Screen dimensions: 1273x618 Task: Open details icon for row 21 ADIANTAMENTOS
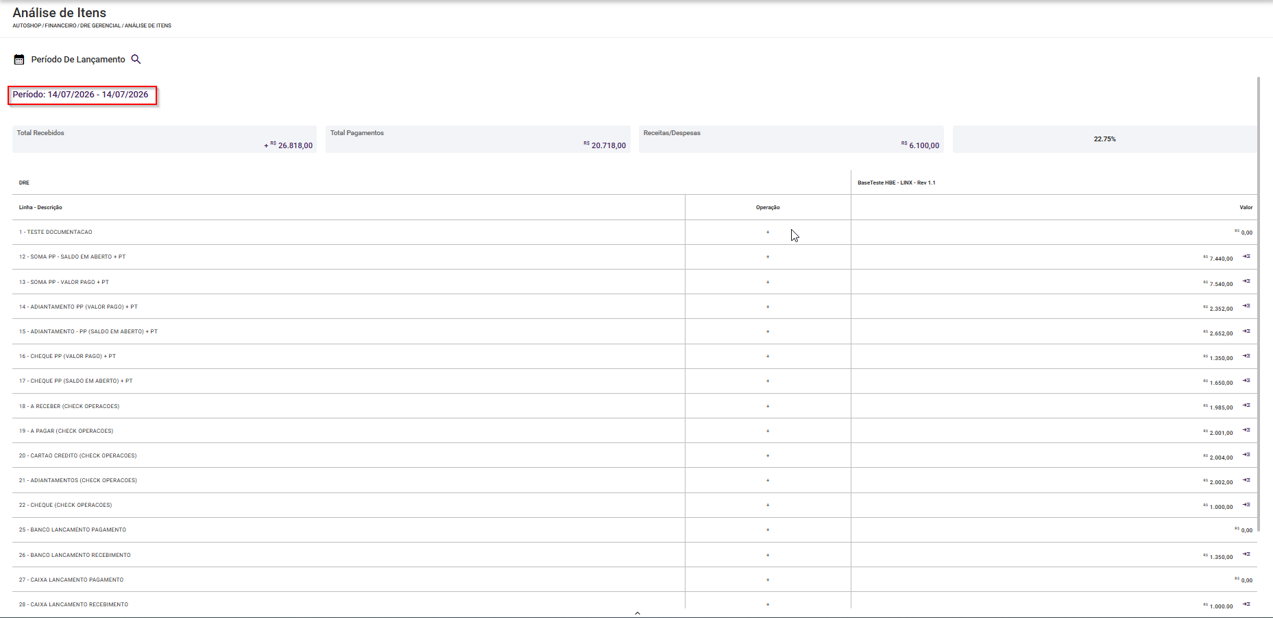[1246, 480]
